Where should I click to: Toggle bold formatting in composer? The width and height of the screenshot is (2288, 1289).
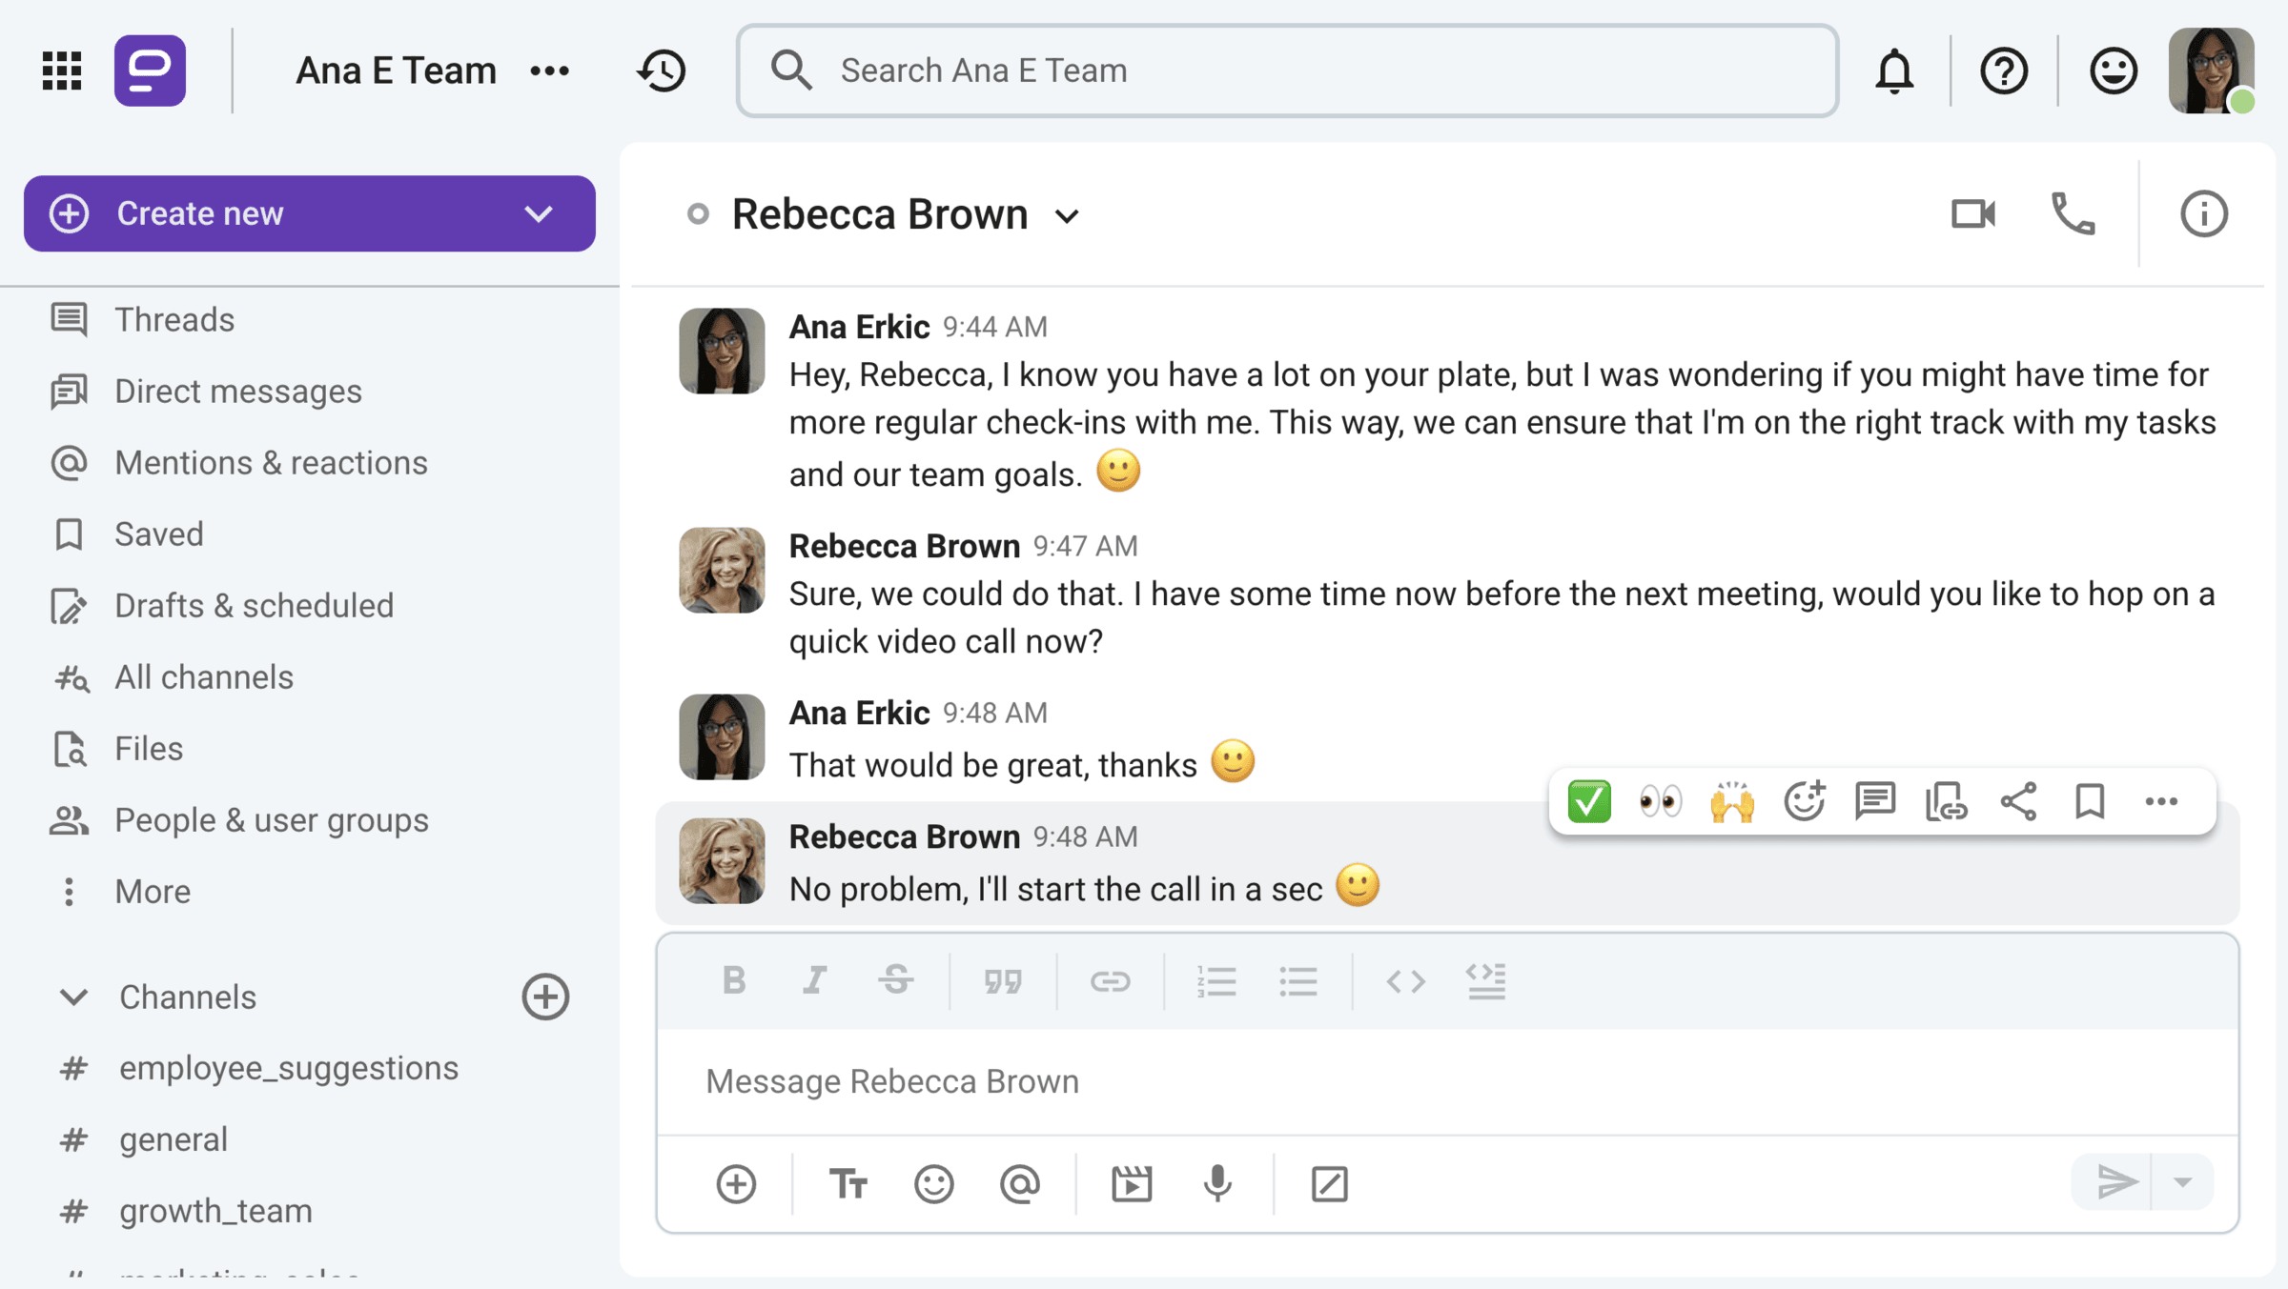pyautogui.click(x=733, y=980)
